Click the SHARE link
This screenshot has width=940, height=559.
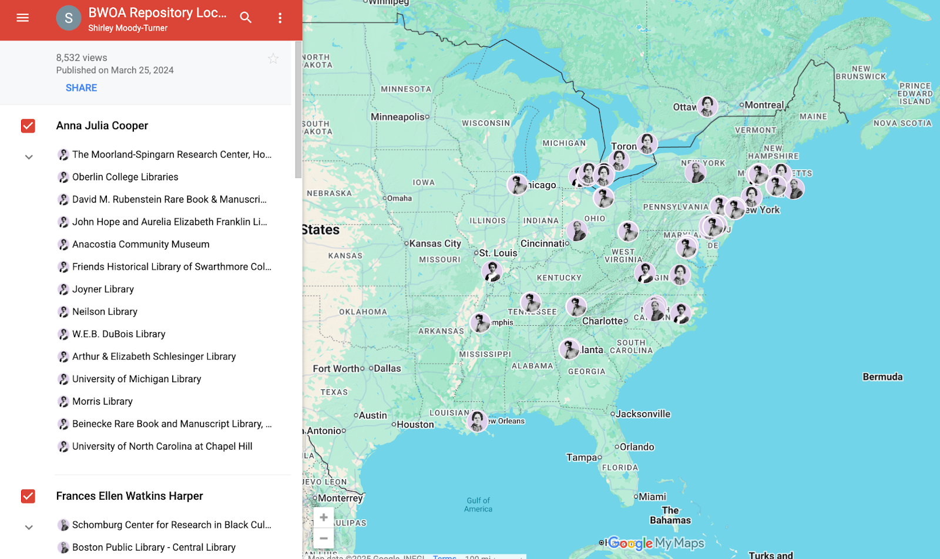click(81, 87)
